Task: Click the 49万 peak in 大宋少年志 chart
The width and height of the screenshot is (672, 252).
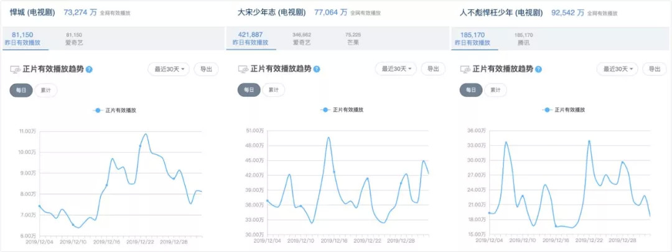Action: 329,137
